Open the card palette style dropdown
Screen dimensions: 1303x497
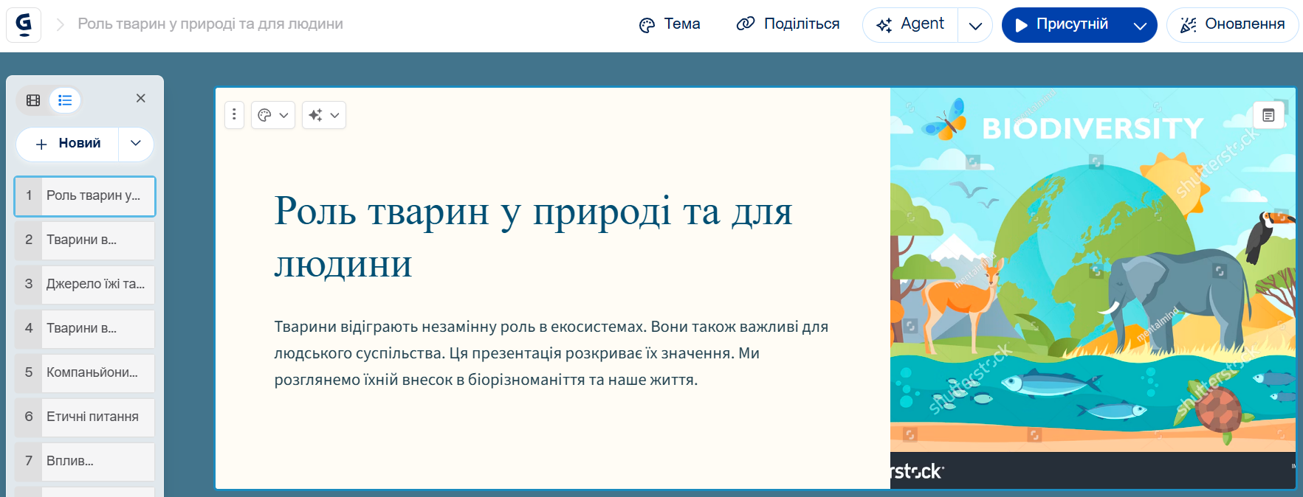[273, 115]
